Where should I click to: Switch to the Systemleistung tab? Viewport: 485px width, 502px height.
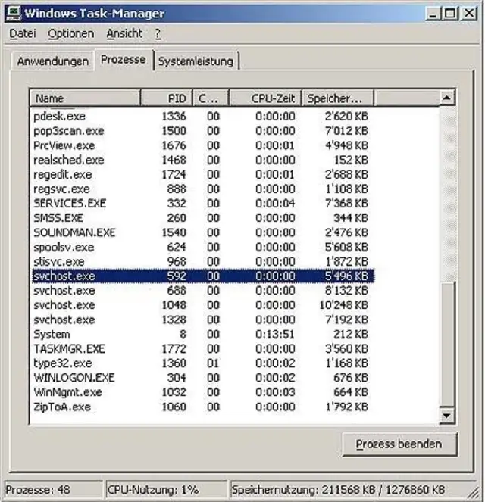(x=196, y=61)
